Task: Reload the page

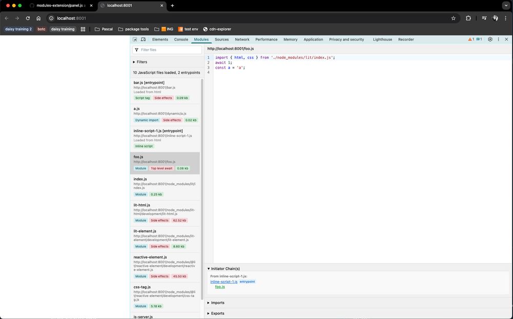Action: tap(28, 18)
